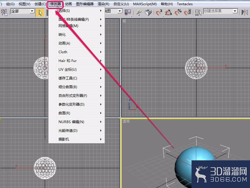Click the Bind to Space Warp icon
Screen dimensions: 250x188
tap(4, 13)
